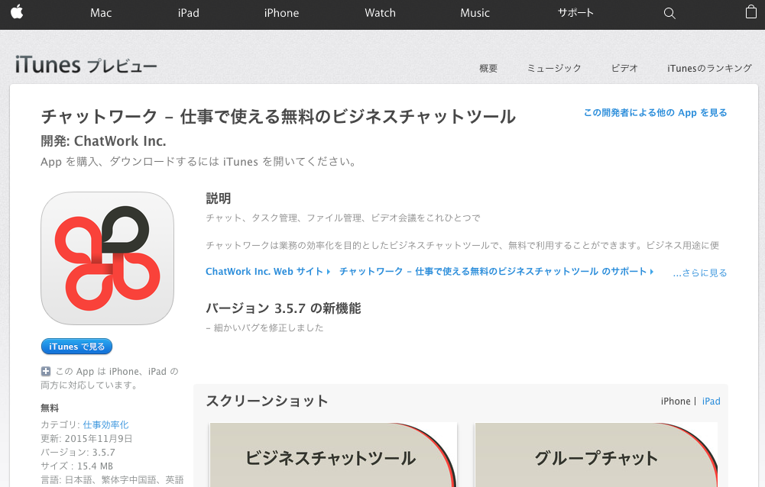Open the search magnifier icon

669,13
